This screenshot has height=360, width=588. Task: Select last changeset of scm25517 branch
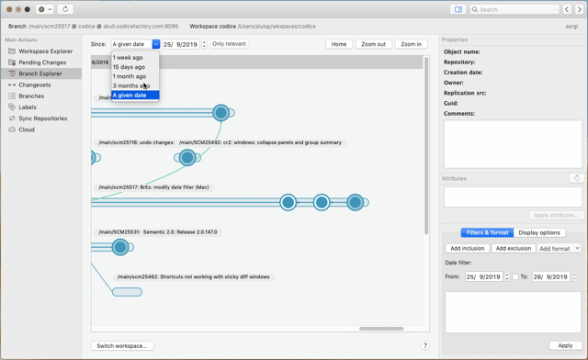tap(355, 202)
